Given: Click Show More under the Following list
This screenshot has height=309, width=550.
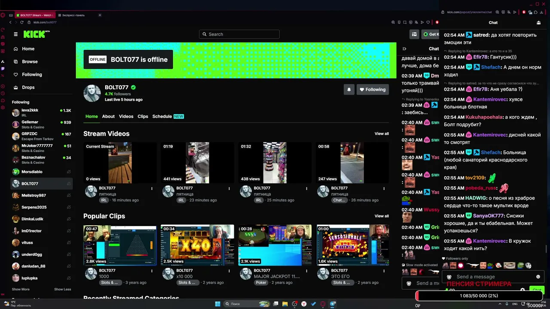Looking at the screenshot, I should 21,289.
